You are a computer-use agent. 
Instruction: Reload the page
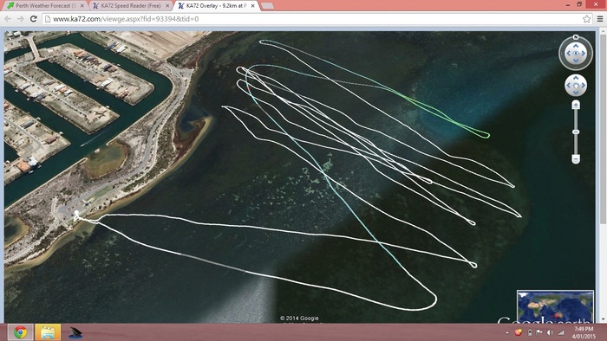click(x=33, y=18)
